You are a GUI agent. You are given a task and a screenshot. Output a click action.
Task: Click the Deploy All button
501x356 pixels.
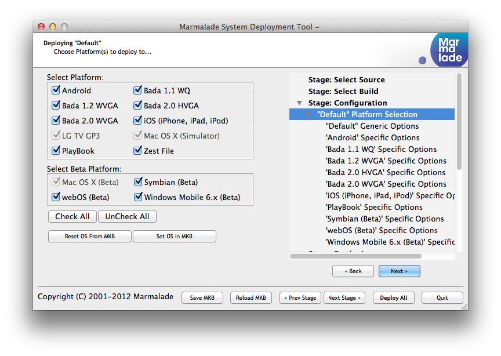pyautogui.click(x=393, y=298)
